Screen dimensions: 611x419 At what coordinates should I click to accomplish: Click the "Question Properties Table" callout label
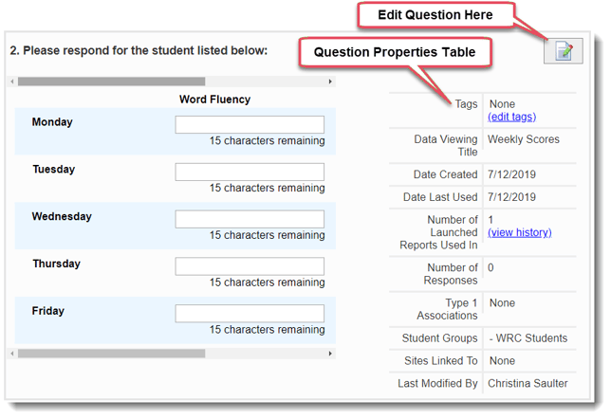tap(395, 53)
